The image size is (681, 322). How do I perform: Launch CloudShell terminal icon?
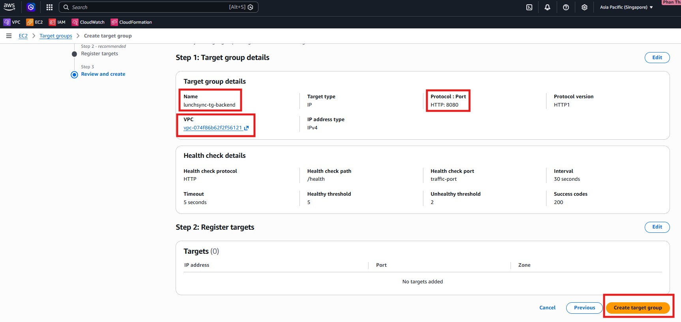(529, 7)
